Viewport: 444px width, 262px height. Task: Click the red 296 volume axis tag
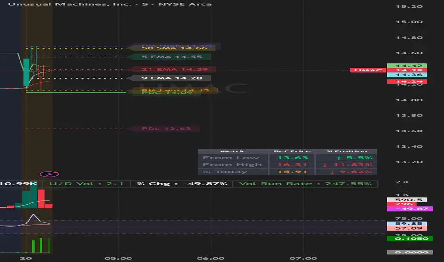402,204
